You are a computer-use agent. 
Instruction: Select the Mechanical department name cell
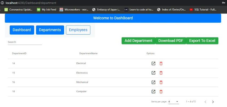pyautogui.click(x=82, y=82)
